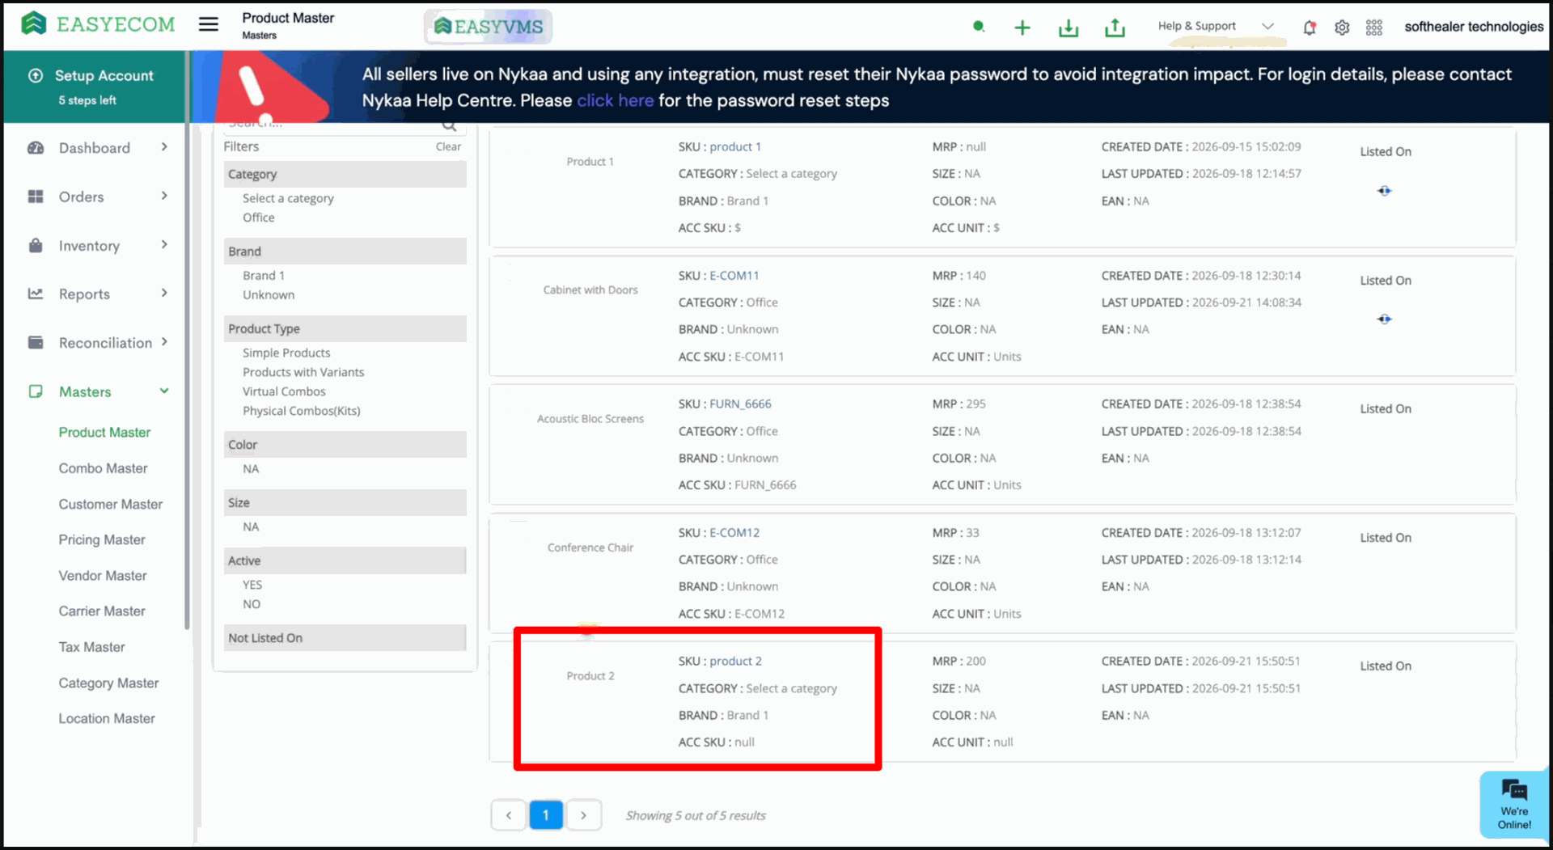Expand the Reports menu chevron
1553x850 pixels.
click(x=164, y=293)
